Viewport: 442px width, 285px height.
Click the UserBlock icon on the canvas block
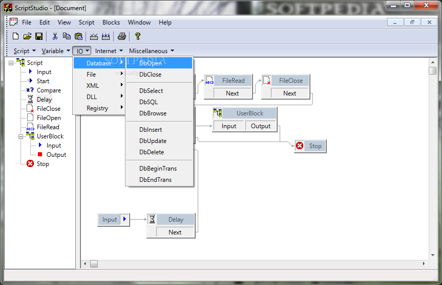pos(217,113)
